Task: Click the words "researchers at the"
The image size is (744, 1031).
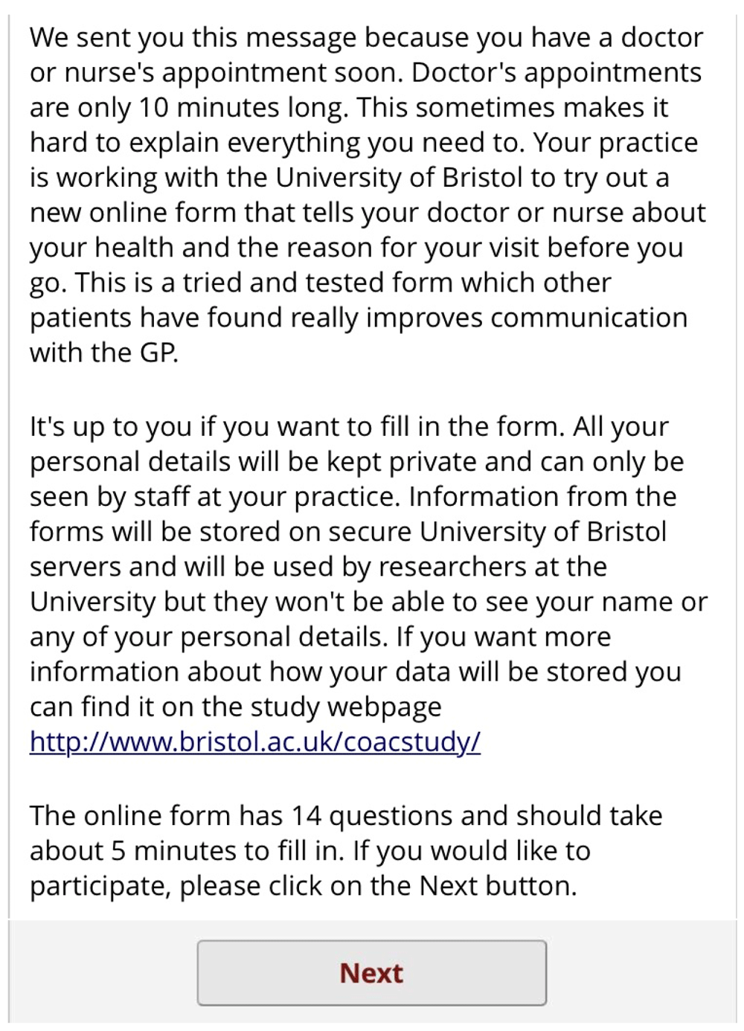Action: coord(493,567)
